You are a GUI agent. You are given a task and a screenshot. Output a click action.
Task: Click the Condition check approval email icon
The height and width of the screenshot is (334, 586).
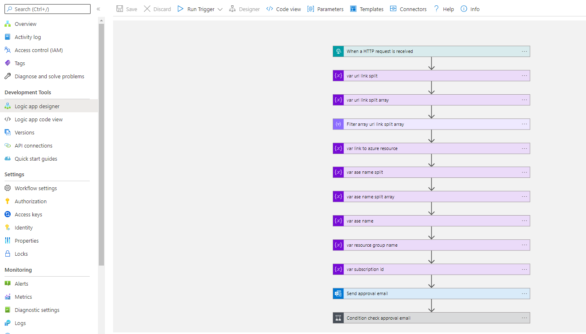338,318
